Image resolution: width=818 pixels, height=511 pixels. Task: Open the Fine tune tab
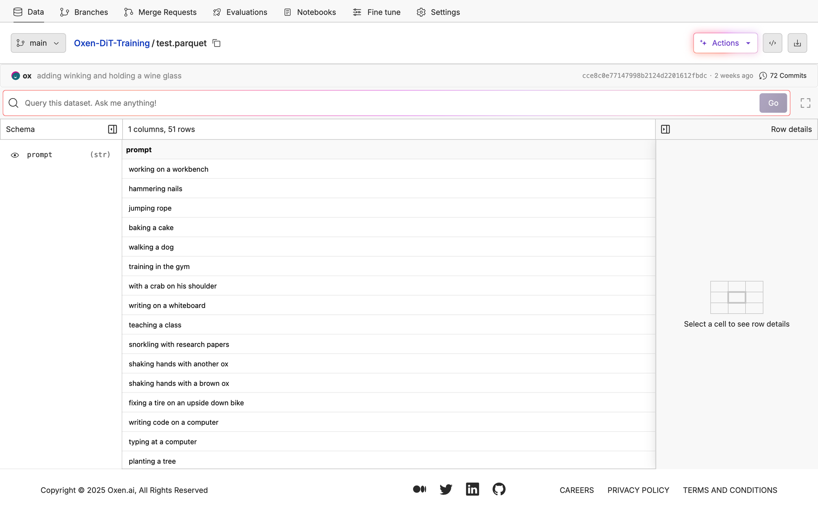pyautogui.click(x=377, y=12)
